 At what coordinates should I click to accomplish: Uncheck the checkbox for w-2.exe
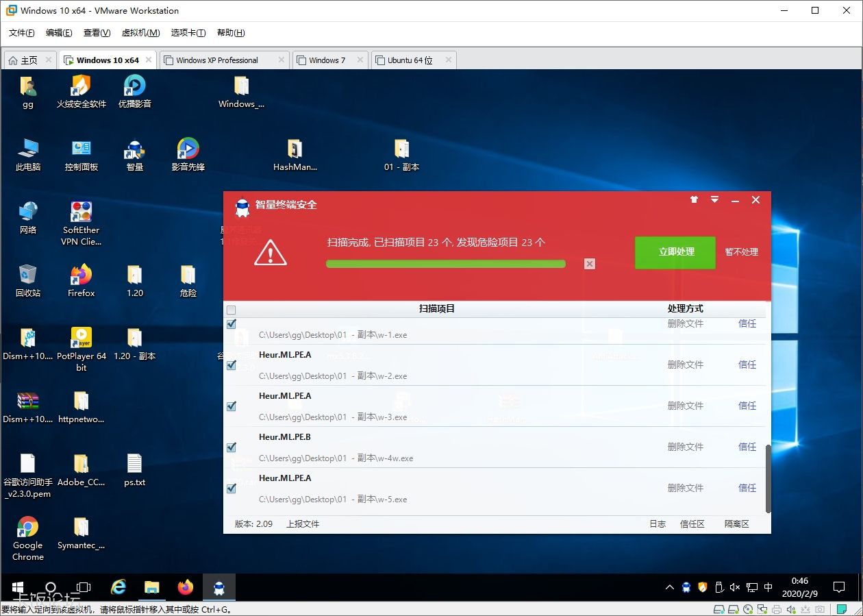tap(231, 365)
